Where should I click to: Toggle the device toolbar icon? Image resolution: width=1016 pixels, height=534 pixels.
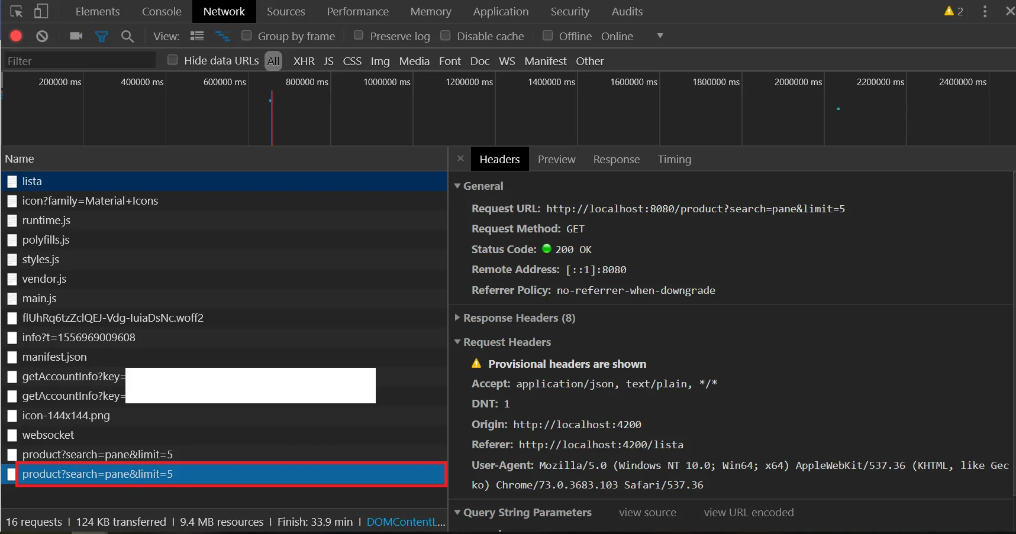tap(41, 11)
